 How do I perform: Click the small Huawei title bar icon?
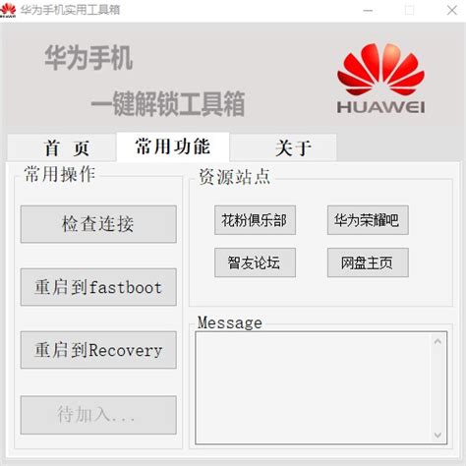8,10
